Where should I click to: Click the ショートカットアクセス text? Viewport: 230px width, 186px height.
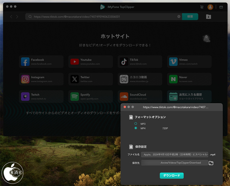[191, 99]
